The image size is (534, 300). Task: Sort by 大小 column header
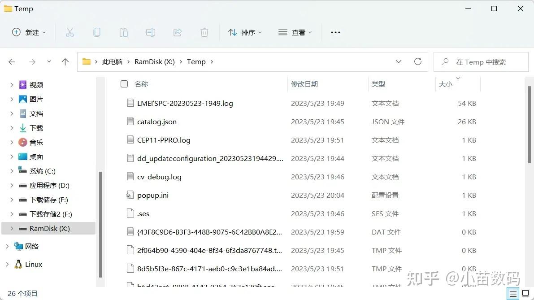pos(446,84)
